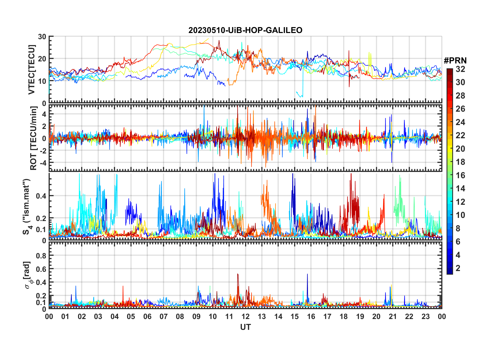491x343 pixels.
Task: Select the UT x-axis label
Action: pos(245,327)
